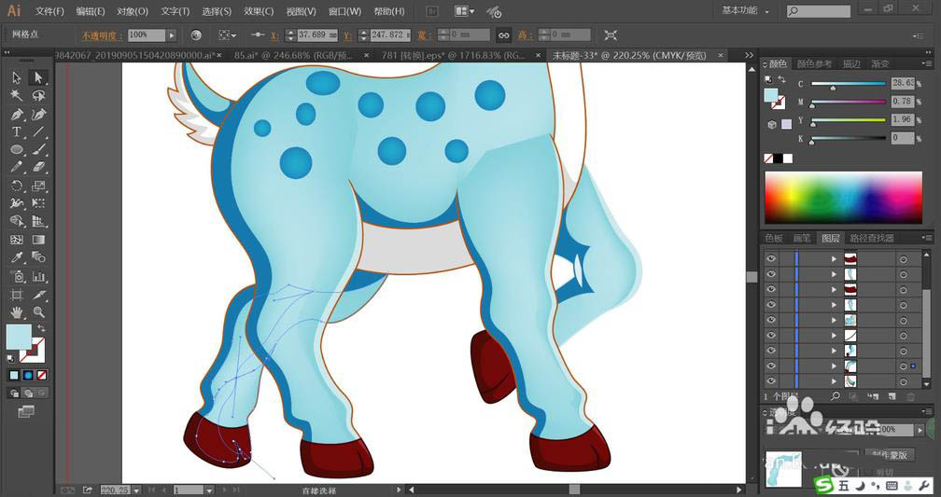Viewport: 941px width, 497px height.
Task: Delete selected layer with trash icon
Action: click(910, 396)
